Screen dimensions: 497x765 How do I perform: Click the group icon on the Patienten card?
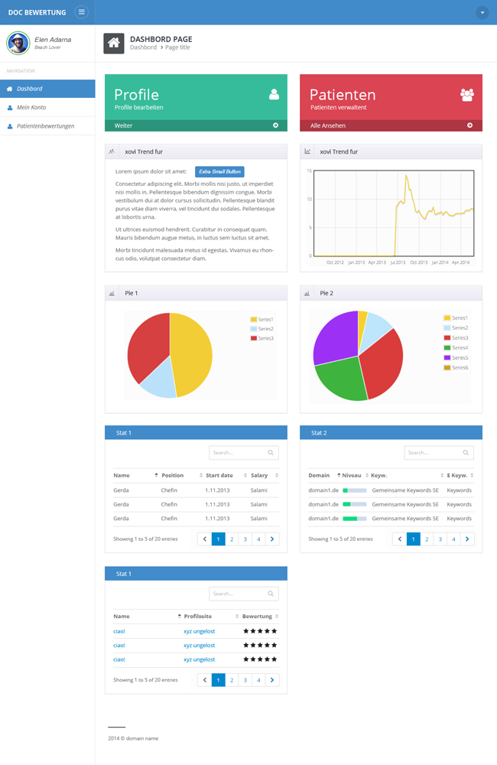point(467,95)
